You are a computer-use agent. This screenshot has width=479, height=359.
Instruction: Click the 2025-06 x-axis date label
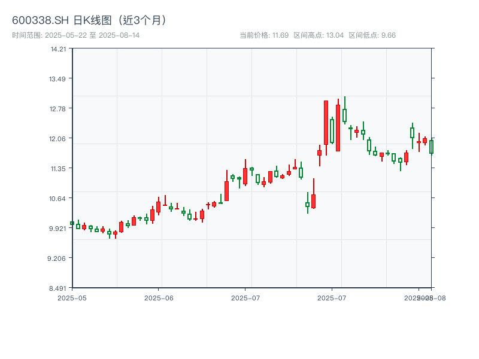click(159, 297)
